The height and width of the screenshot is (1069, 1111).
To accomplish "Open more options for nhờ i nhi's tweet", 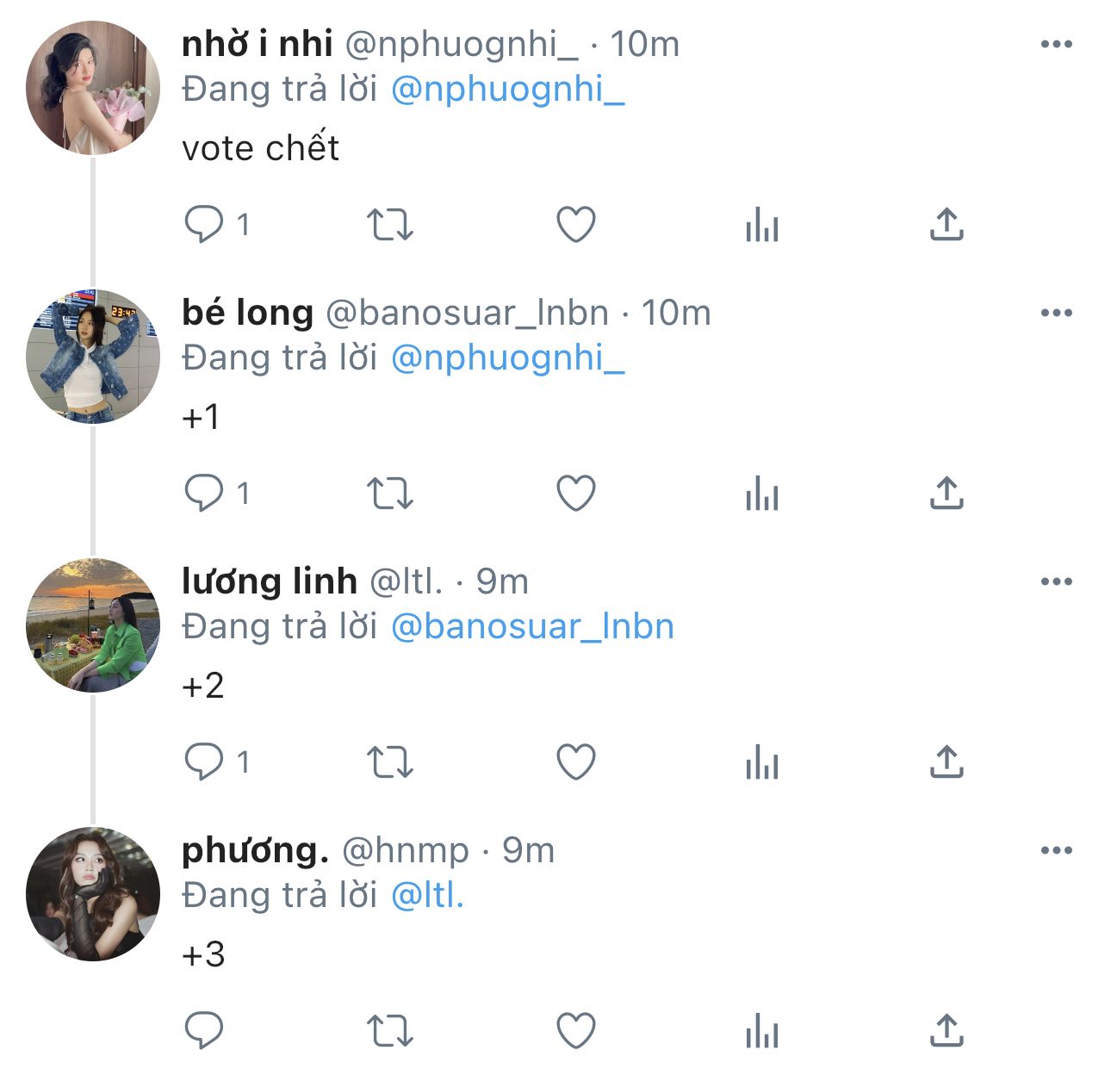I will point(1056,44).
